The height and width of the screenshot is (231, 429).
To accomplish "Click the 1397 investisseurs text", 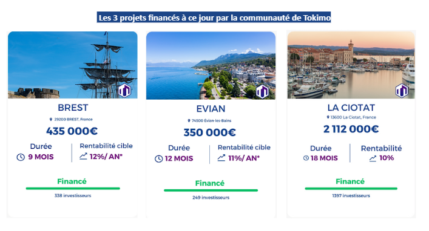I will [351, 195].
